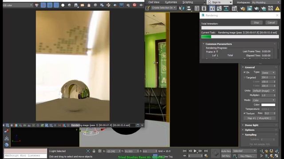
Task: Click the Map #1 (VRayHDRI) button
Action: pos(259,118)
